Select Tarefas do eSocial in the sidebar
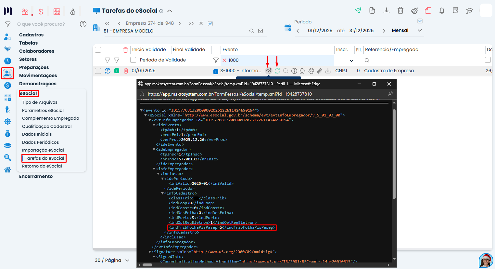 (44, 158)
